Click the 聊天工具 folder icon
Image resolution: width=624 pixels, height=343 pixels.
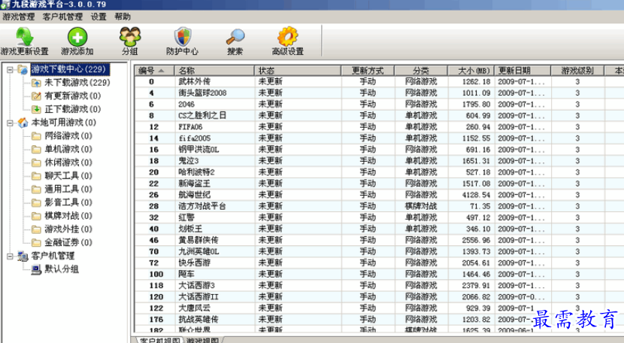(x=36, y=176)
